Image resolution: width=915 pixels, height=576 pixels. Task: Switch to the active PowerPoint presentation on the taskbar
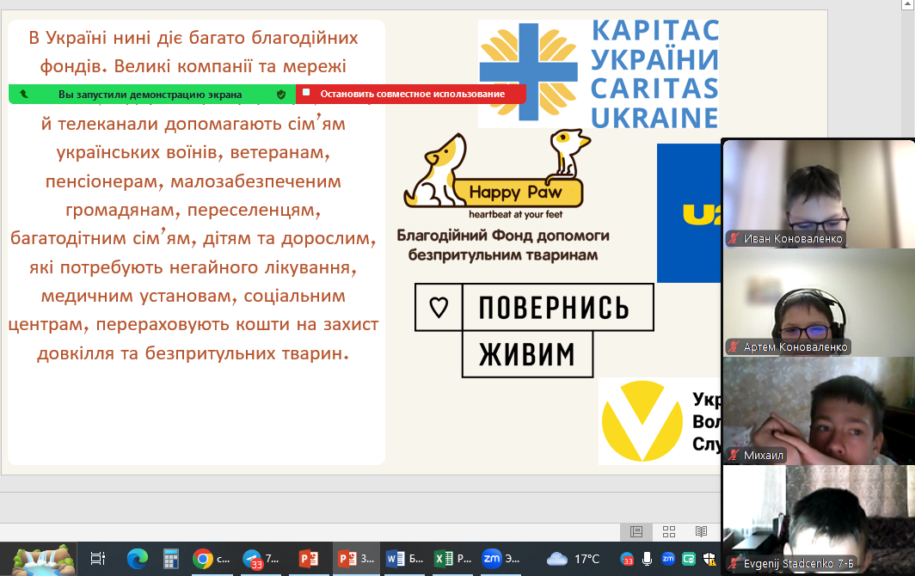pyautogui.click(x=357, y=559)
